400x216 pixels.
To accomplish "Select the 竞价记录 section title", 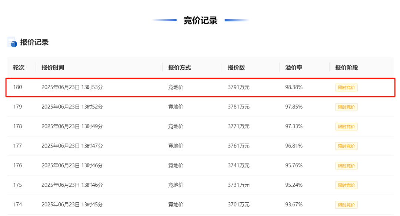I will [200, 20].
